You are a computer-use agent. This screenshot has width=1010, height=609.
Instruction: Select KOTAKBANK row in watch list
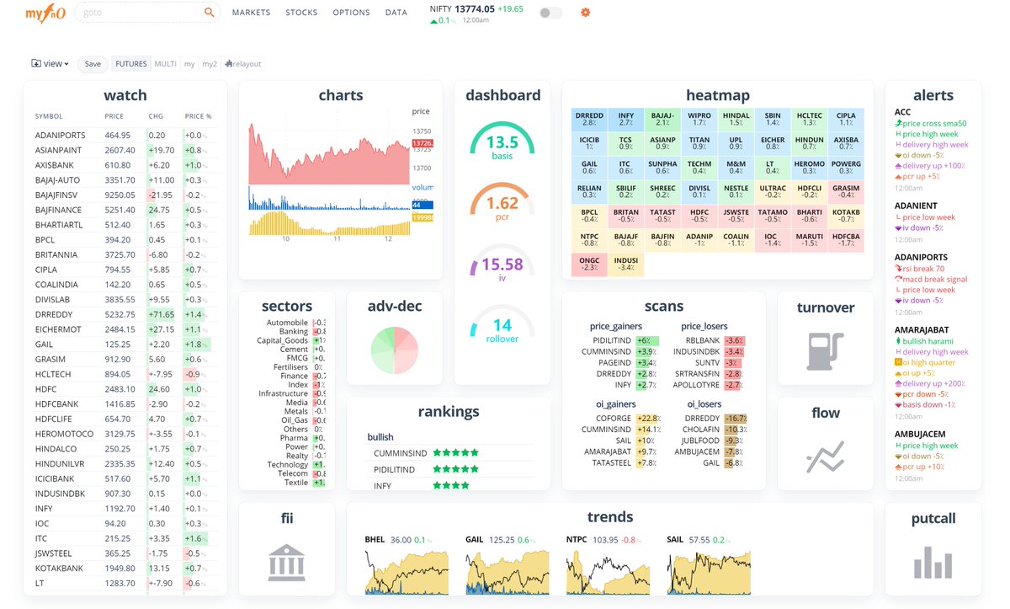tap(125, 568)
